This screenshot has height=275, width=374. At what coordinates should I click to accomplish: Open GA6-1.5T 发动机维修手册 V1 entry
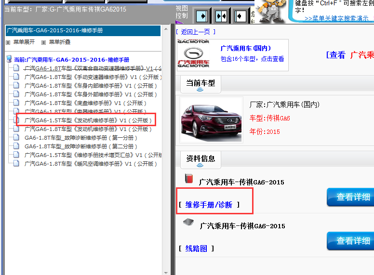[x=88, y=120]
